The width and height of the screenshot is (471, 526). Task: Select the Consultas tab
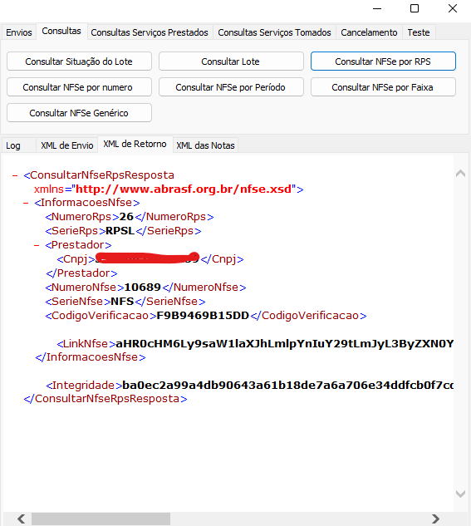click(61, 32)
